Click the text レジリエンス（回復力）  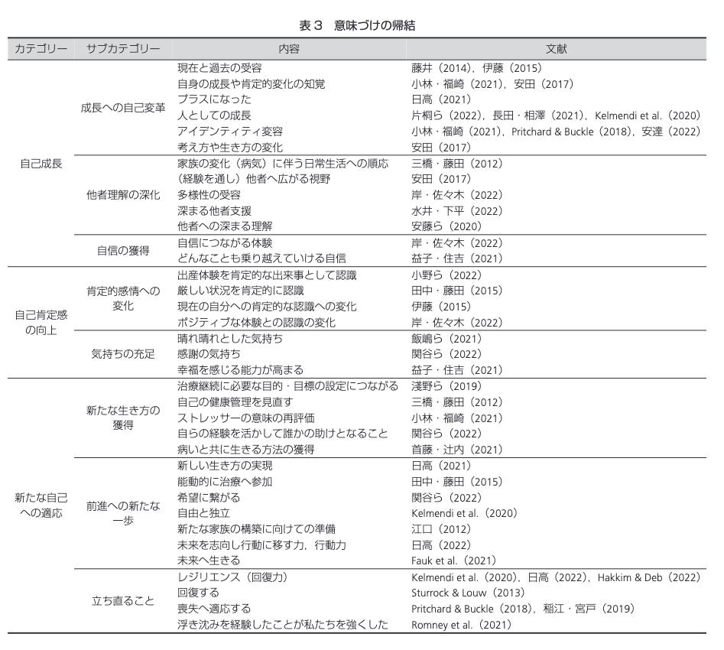pyautogui.click(x=232, y=577)
